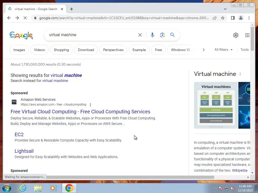Open the tab search dropdown

coord(225,9)
